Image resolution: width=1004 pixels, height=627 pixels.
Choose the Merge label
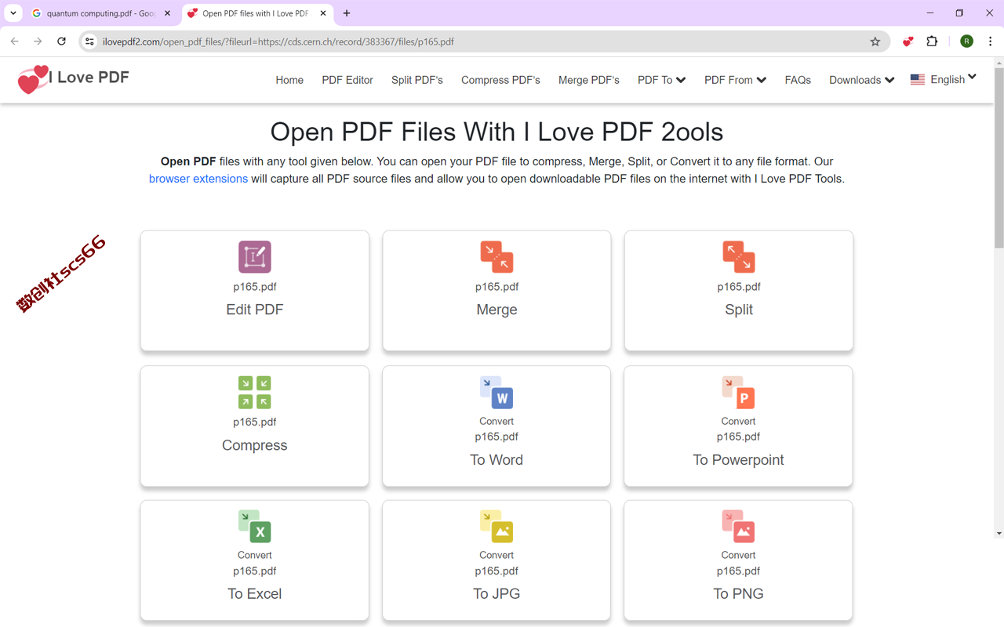(x=497, y=310)
